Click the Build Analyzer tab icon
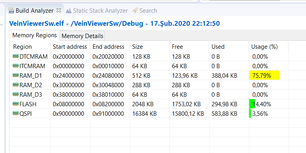306x153 pixels. [12, 11]
